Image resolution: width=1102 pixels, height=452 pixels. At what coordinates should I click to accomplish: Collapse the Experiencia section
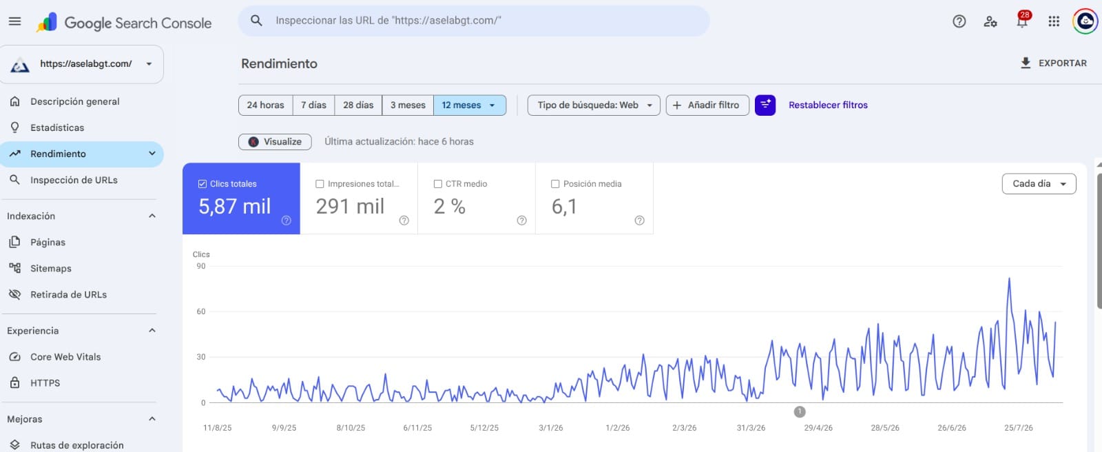pos(152,331)
